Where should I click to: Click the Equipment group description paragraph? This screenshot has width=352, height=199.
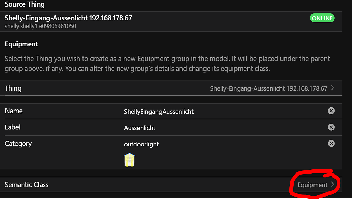click(x=167, y=63)
